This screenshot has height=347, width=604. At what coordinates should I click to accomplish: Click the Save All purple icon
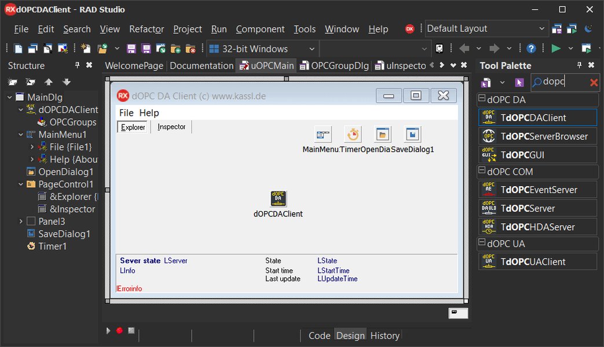146,49
